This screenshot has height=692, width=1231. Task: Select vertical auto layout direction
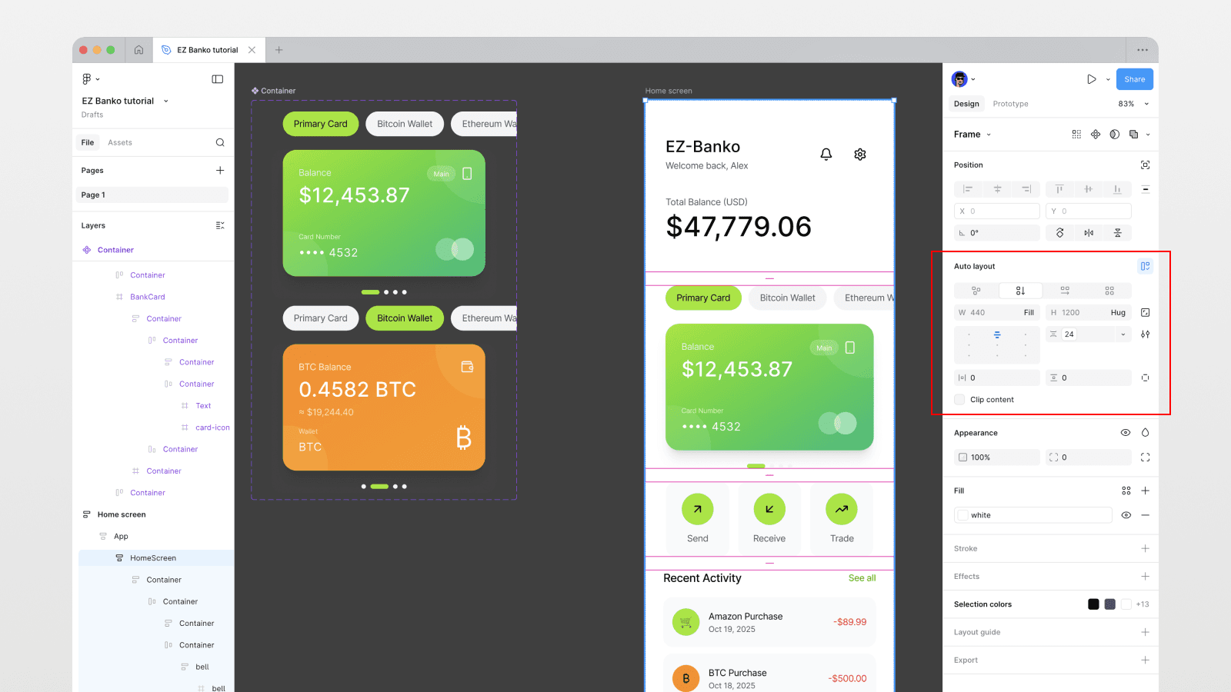click(1020, 291)
